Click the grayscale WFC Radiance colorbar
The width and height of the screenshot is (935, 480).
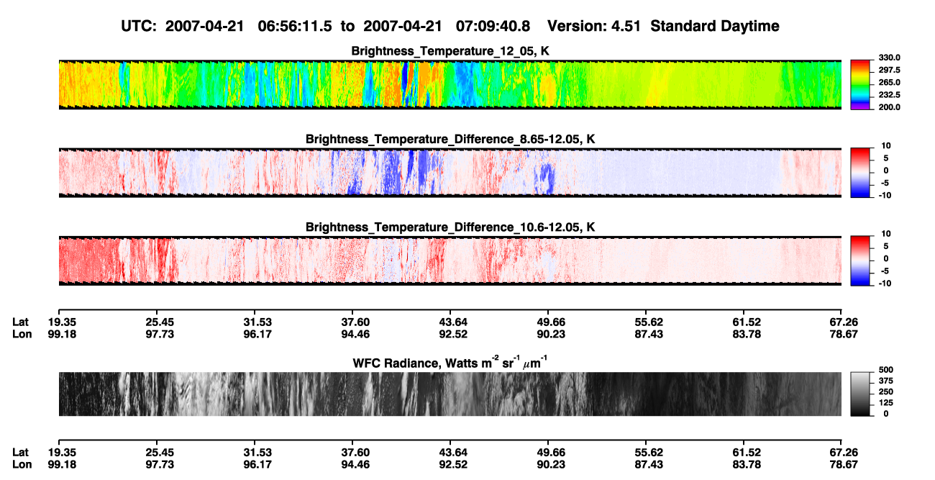pos(861,394)
